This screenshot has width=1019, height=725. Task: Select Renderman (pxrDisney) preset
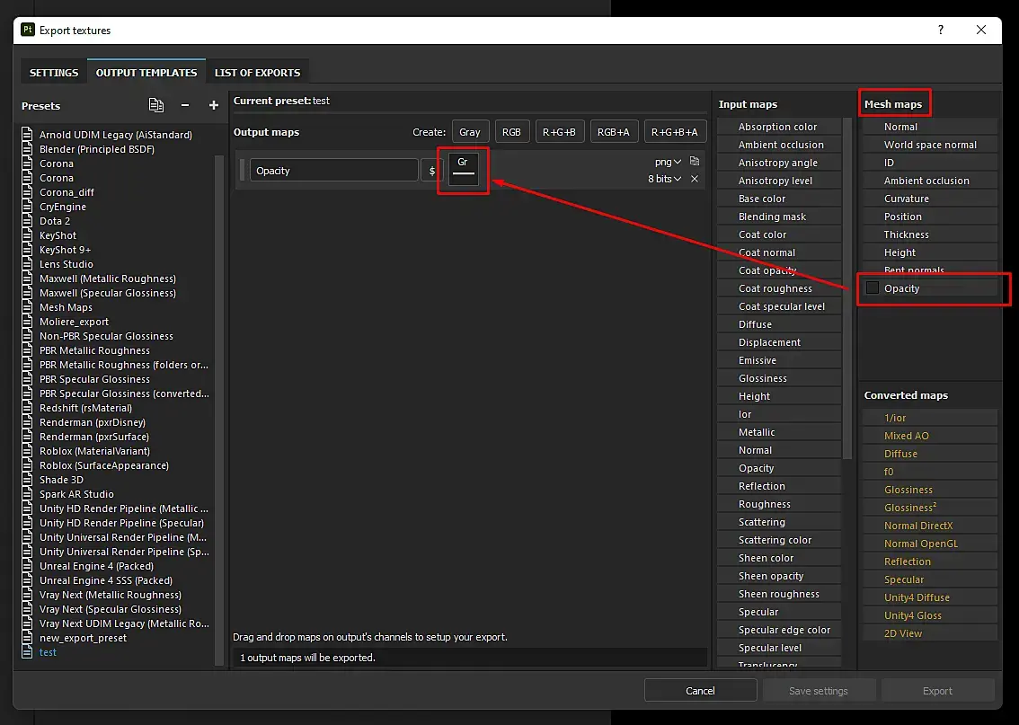click(x=93, y=422)
